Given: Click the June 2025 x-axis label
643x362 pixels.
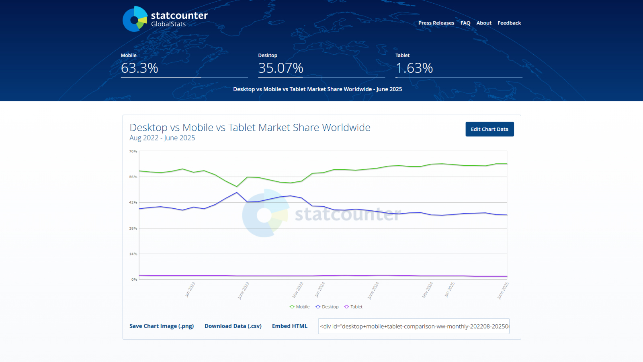Looking at the screenshot, I should pyautogui.click(x=503, y=290).
